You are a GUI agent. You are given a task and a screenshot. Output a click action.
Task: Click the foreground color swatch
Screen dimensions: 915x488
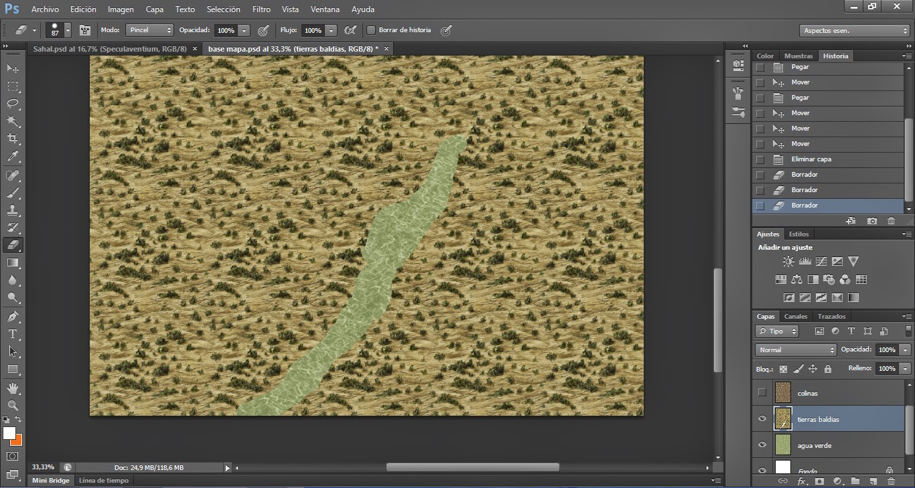click(x=9, y=433)
